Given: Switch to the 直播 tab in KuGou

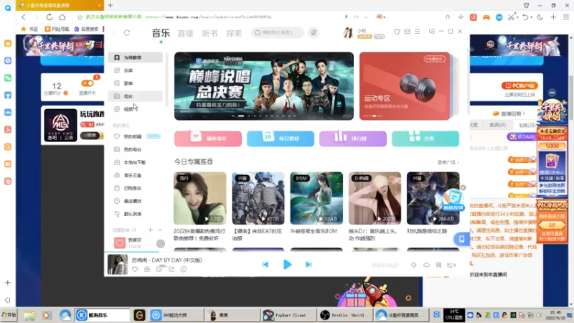Looking at the screenshot, I should [185, 33].
